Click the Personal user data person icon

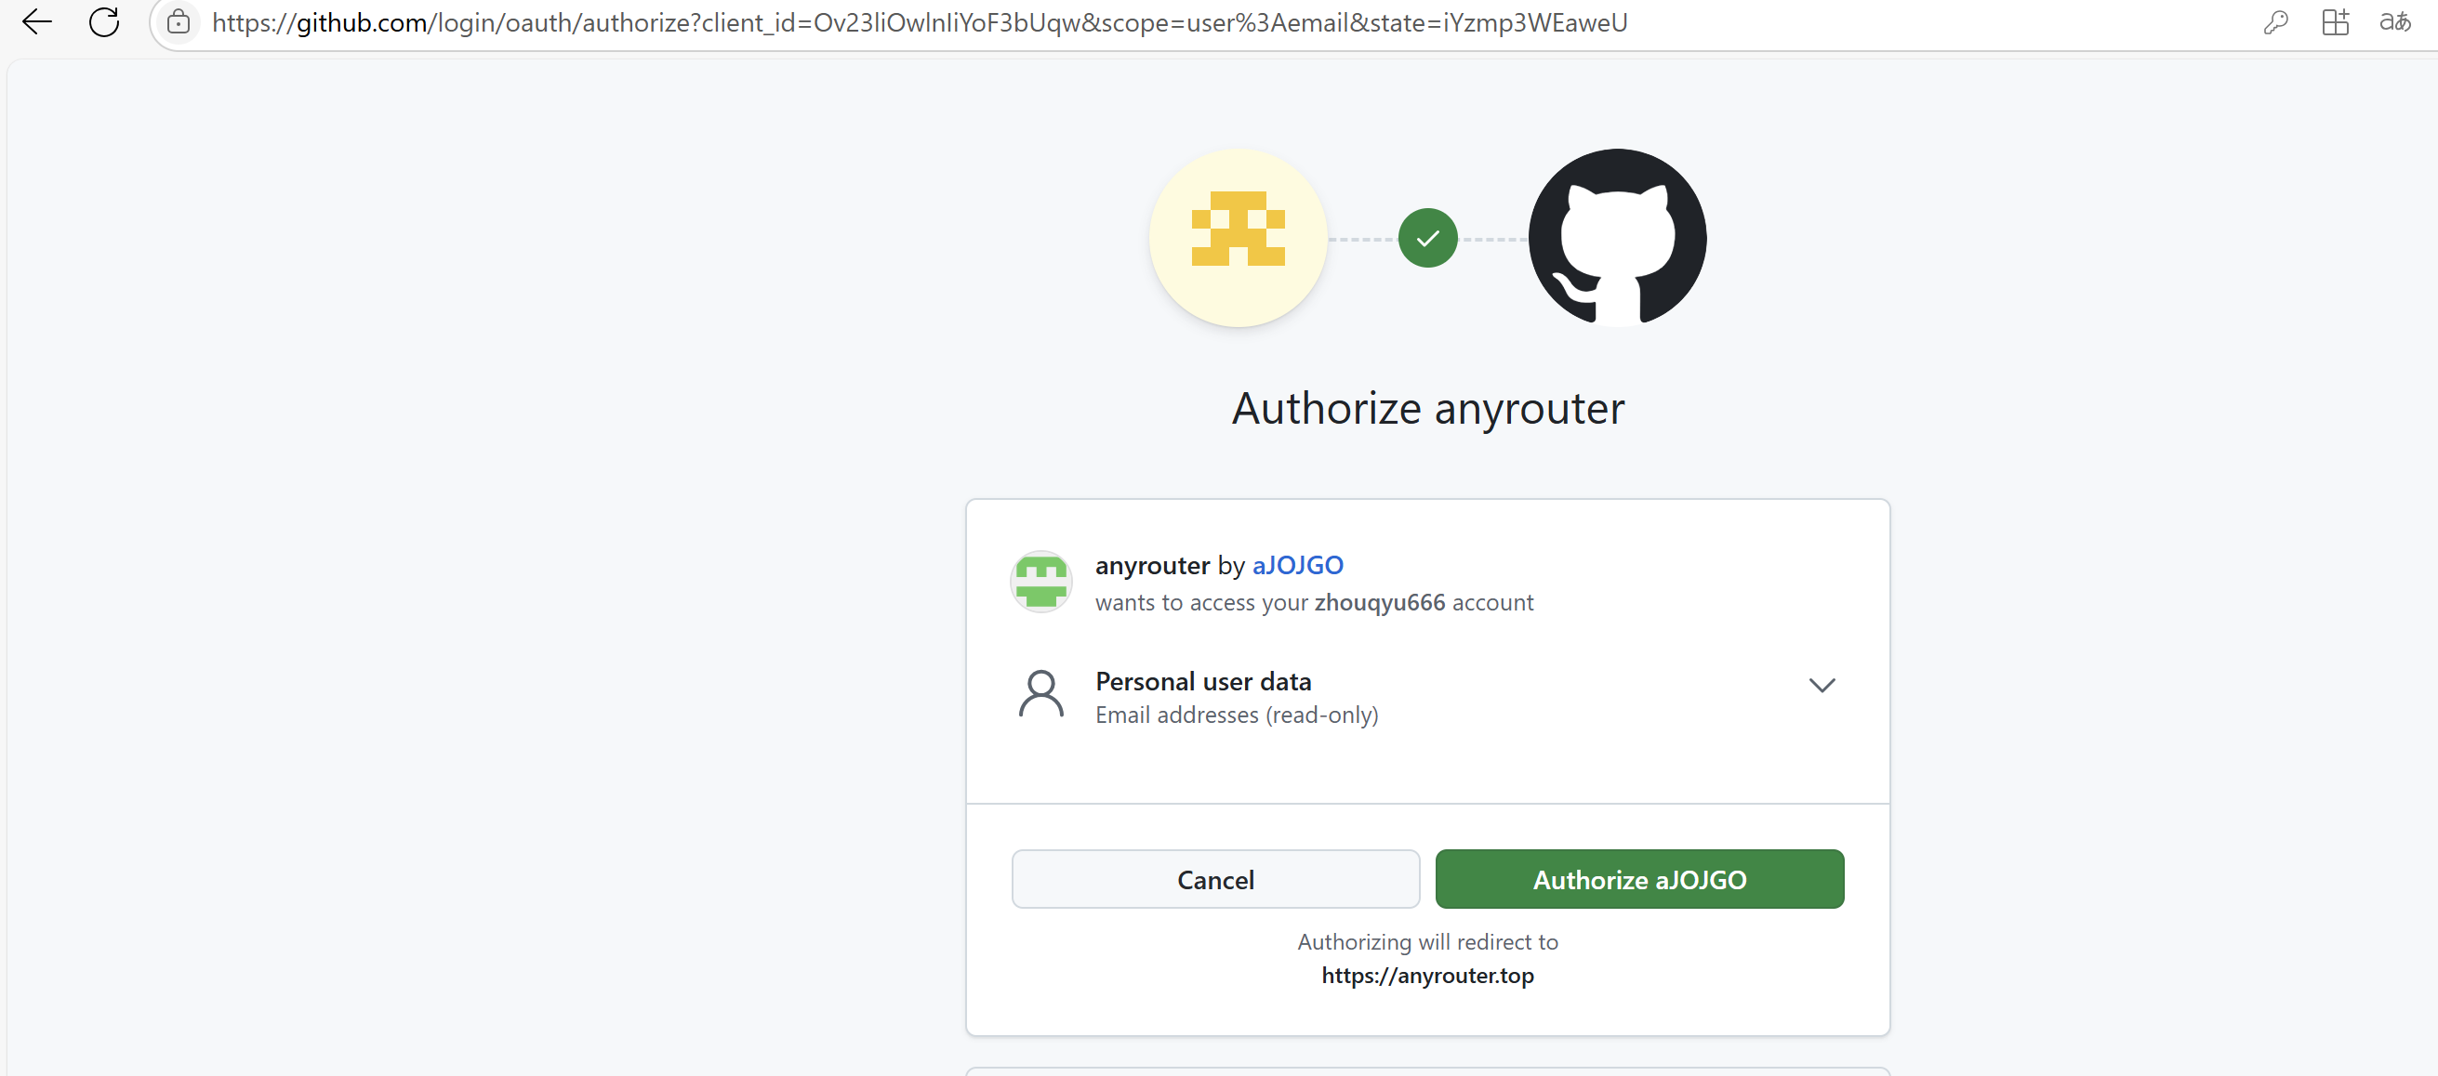pos(1041,694)
